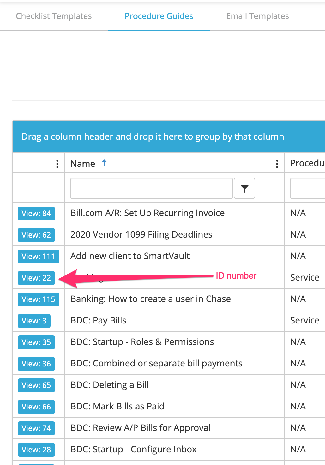Open the Name column three-dot menu
Screen dimensions: 325x465
pyautogui.click(x=277, y=164)
